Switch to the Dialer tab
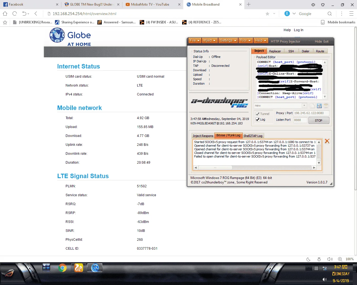 click(x=306, y=51)
